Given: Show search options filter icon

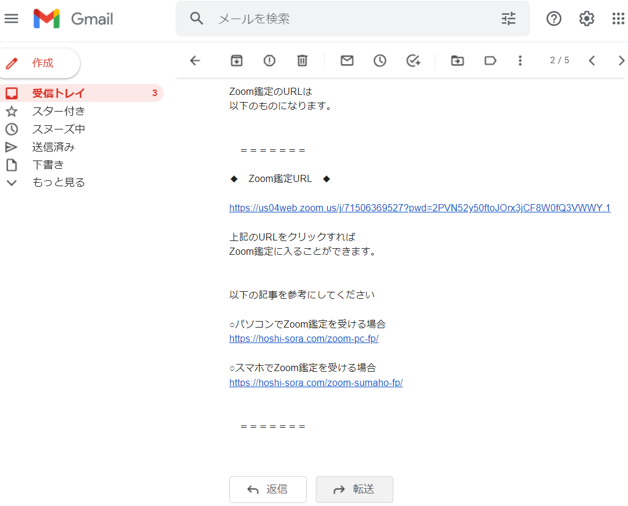Looking at the screenshot, I should 509,18.
